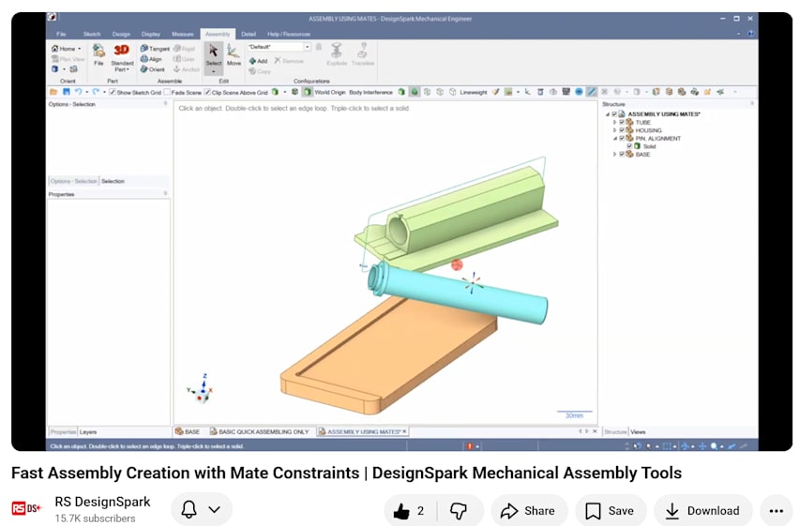The height and width of the screenshot is (526, 799).
Task: Select the Move tool in the Edit group
Action: pos(234,55)
